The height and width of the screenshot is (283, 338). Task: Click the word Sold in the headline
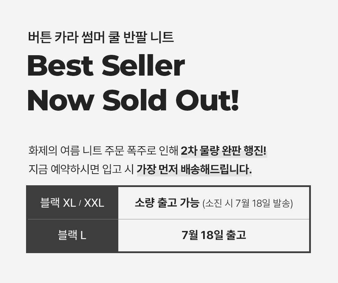(134, 100)
